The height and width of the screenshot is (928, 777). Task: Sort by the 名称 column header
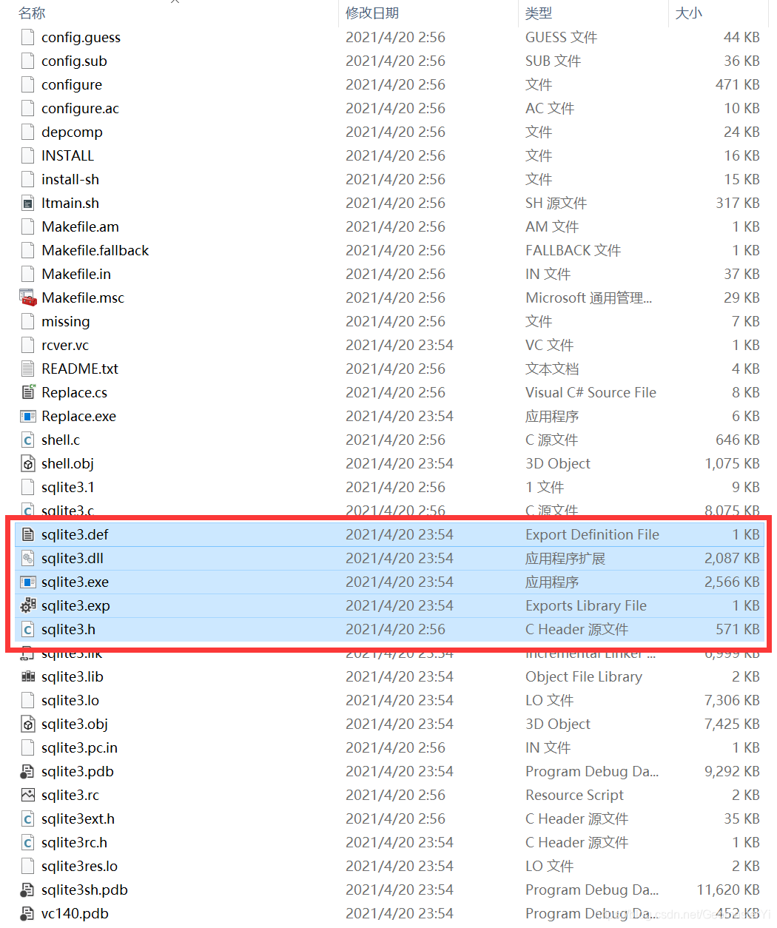tap(32, 13)
